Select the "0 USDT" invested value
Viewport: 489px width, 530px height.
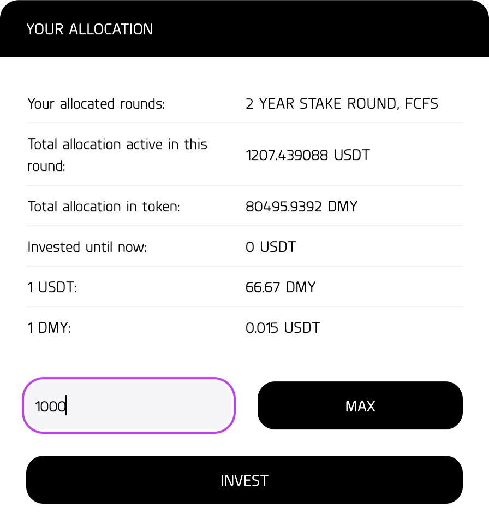pyautogui.click(x=271, y=247)
